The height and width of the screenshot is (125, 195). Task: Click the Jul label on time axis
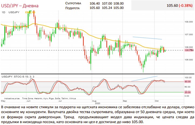point(60,101)
